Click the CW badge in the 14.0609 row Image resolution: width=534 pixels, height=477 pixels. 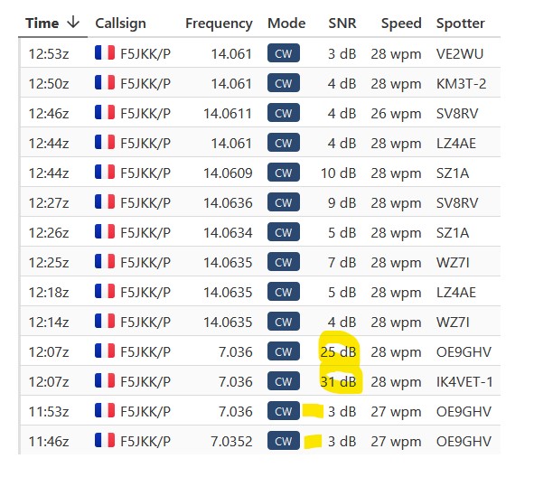coord(284,173)
